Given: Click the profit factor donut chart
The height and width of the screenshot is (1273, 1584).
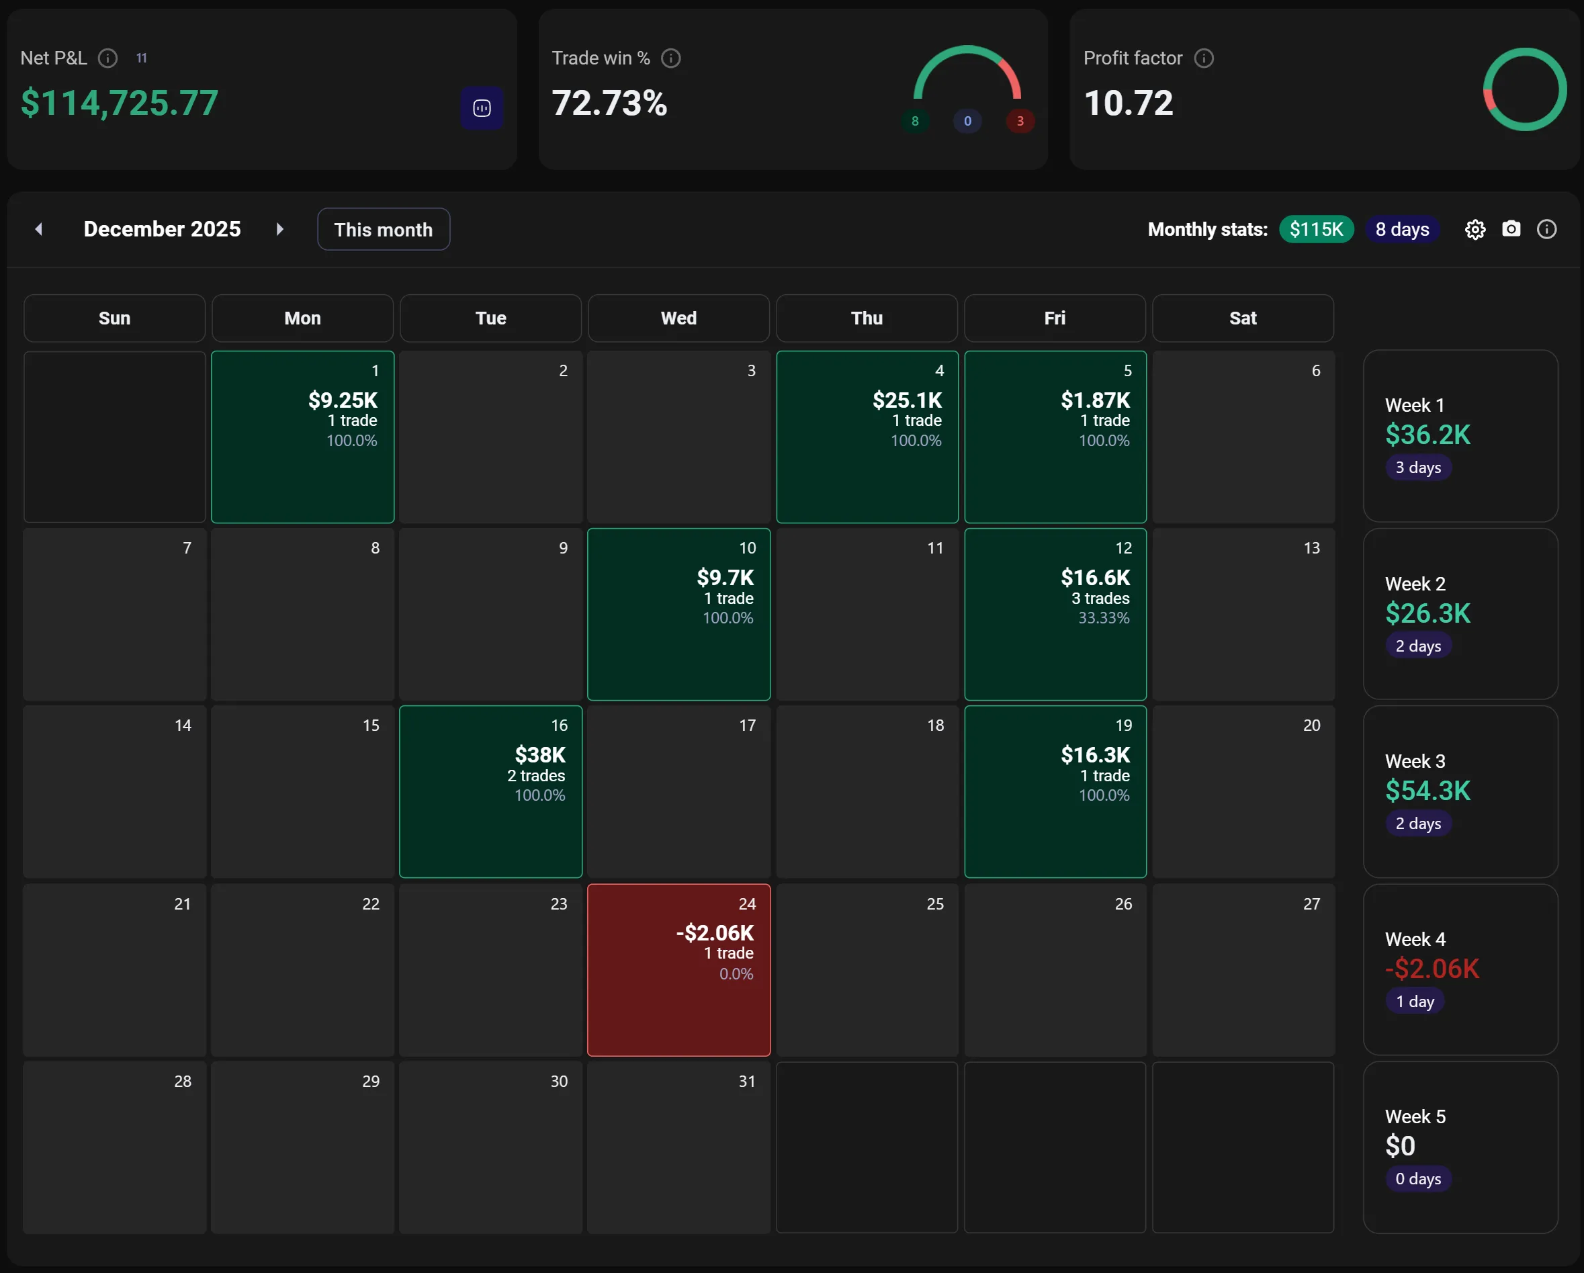Looking at the screenshot, I should 1524,89.
